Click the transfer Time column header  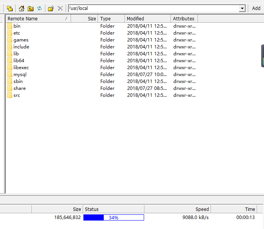pyautogui.click(x=234, y=209)
